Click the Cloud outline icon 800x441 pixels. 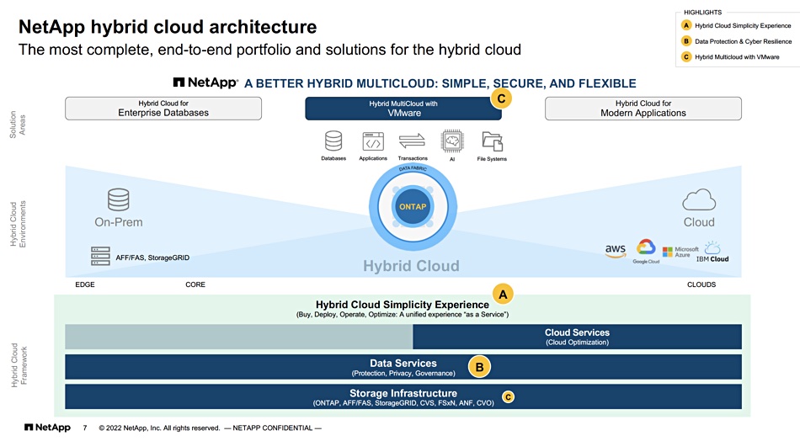coord(699,199)
